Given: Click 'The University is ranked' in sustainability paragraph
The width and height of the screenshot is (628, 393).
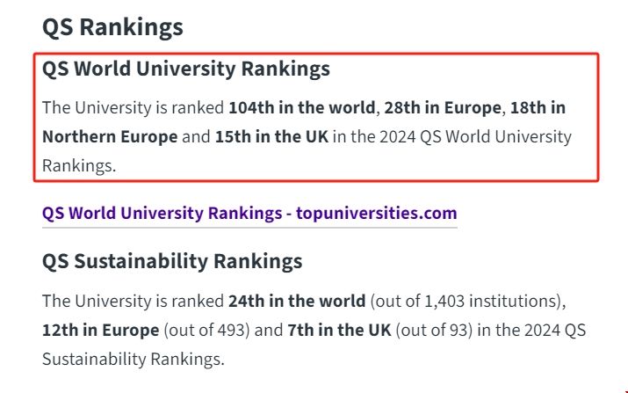Looking at the screenshot, I should 133,301.
